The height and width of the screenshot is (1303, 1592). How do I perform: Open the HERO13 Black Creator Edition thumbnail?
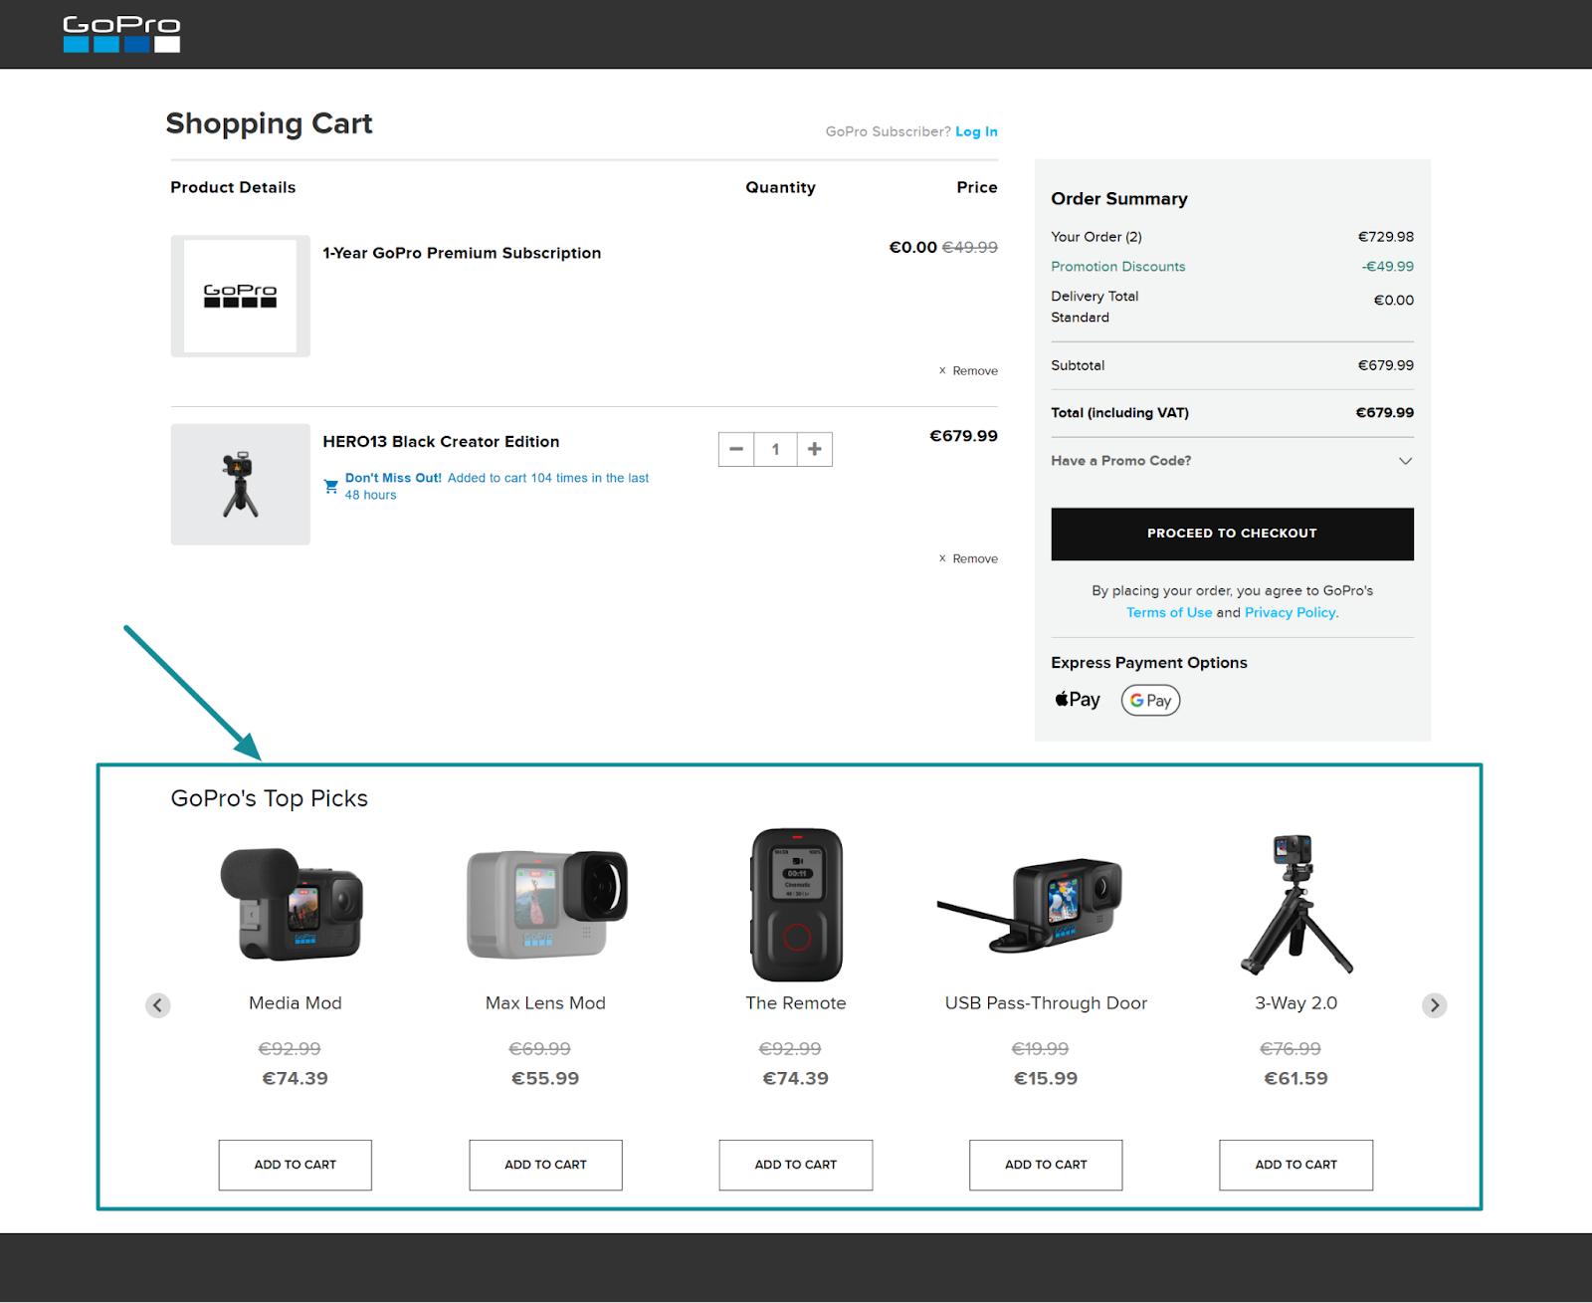point(241,484)
